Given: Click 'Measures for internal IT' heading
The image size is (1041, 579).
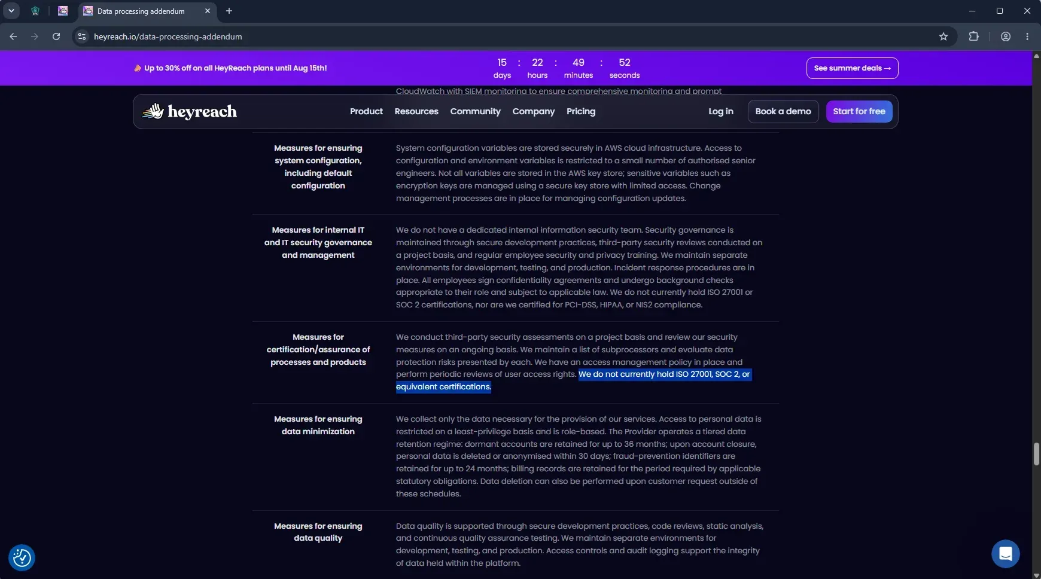Looking at the screenshot, I should 318,242.
